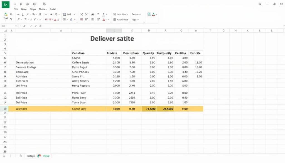Select the Fur cite header cell

point(196,53)
